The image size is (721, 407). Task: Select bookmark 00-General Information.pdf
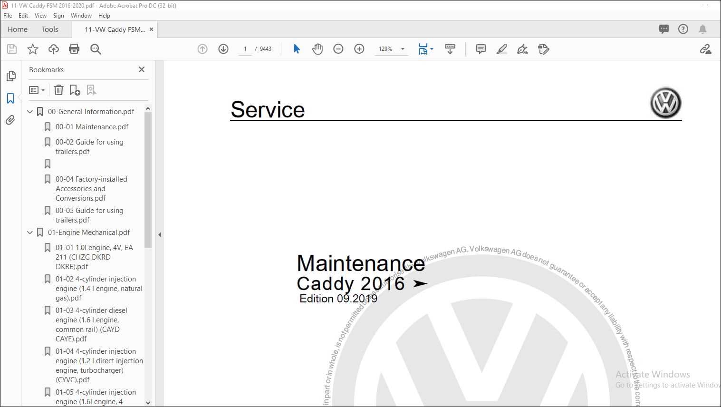pyautogui.click(x=91, y=112)
